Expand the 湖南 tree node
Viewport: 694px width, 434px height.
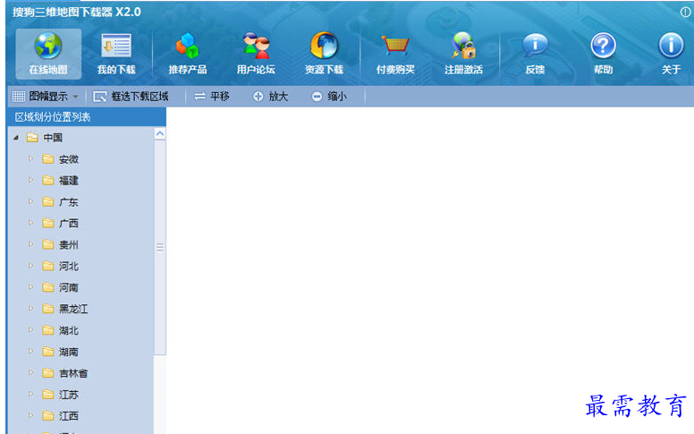point(30,351)
